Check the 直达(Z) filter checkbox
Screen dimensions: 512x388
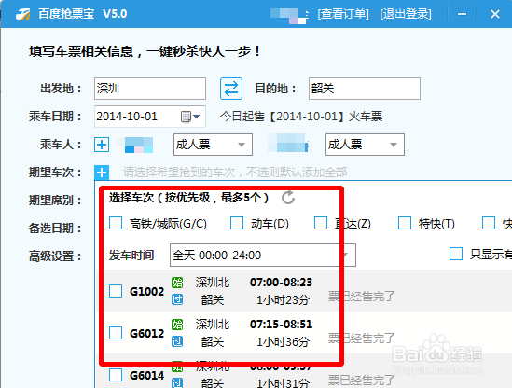(x=321, y=224)
